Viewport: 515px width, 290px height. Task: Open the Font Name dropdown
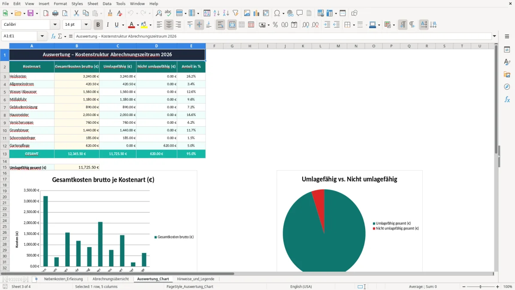point(55,25)
